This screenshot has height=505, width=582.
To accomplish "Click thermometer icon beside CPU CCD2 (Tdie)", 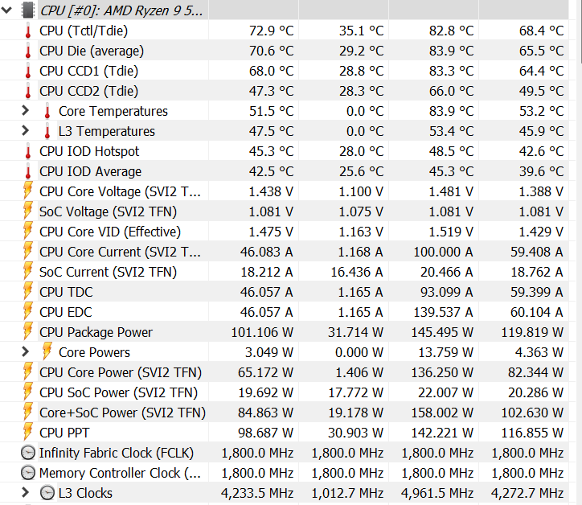I will pyautogui.click(x=28, y=91).
